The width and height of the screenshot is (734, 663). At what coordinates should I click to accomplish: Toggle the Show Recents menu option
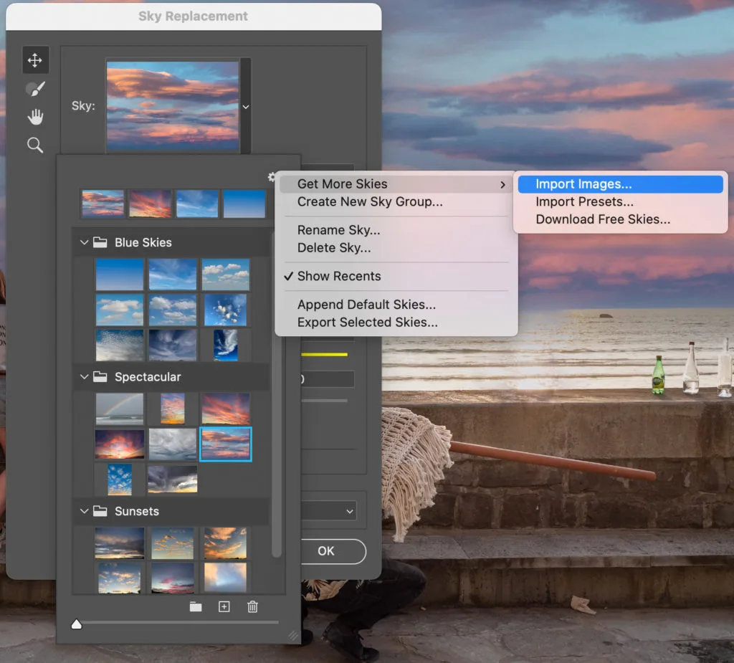click(x=339, y=276)
